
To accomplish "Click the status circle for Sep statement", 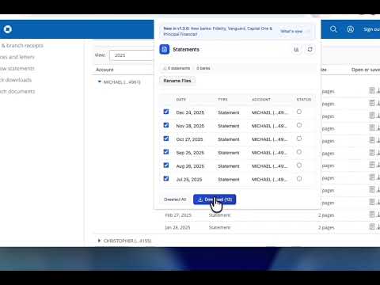I will 299,152.
